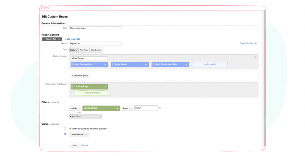
Task: Click the drag handle on Goal Conversion Rate
Action: (153, 64)
